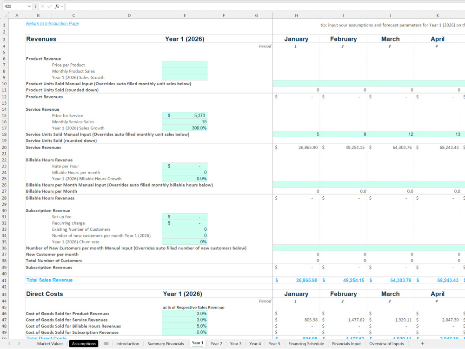Select the IIIII divider sheet tab
Viewport: 465px width, 349px height.
(106, 344)
